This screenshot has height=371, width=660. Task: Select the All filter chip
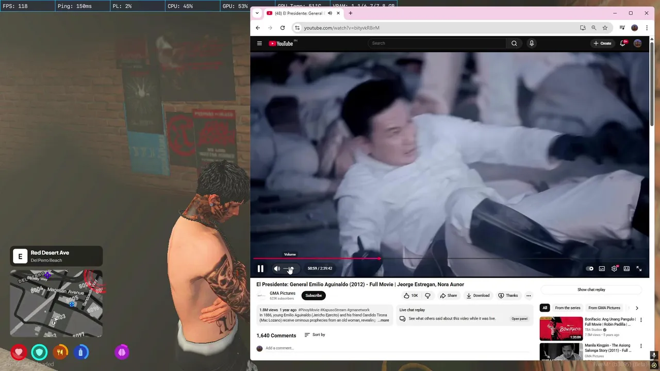pyautogui.click(x=544, y=308)
